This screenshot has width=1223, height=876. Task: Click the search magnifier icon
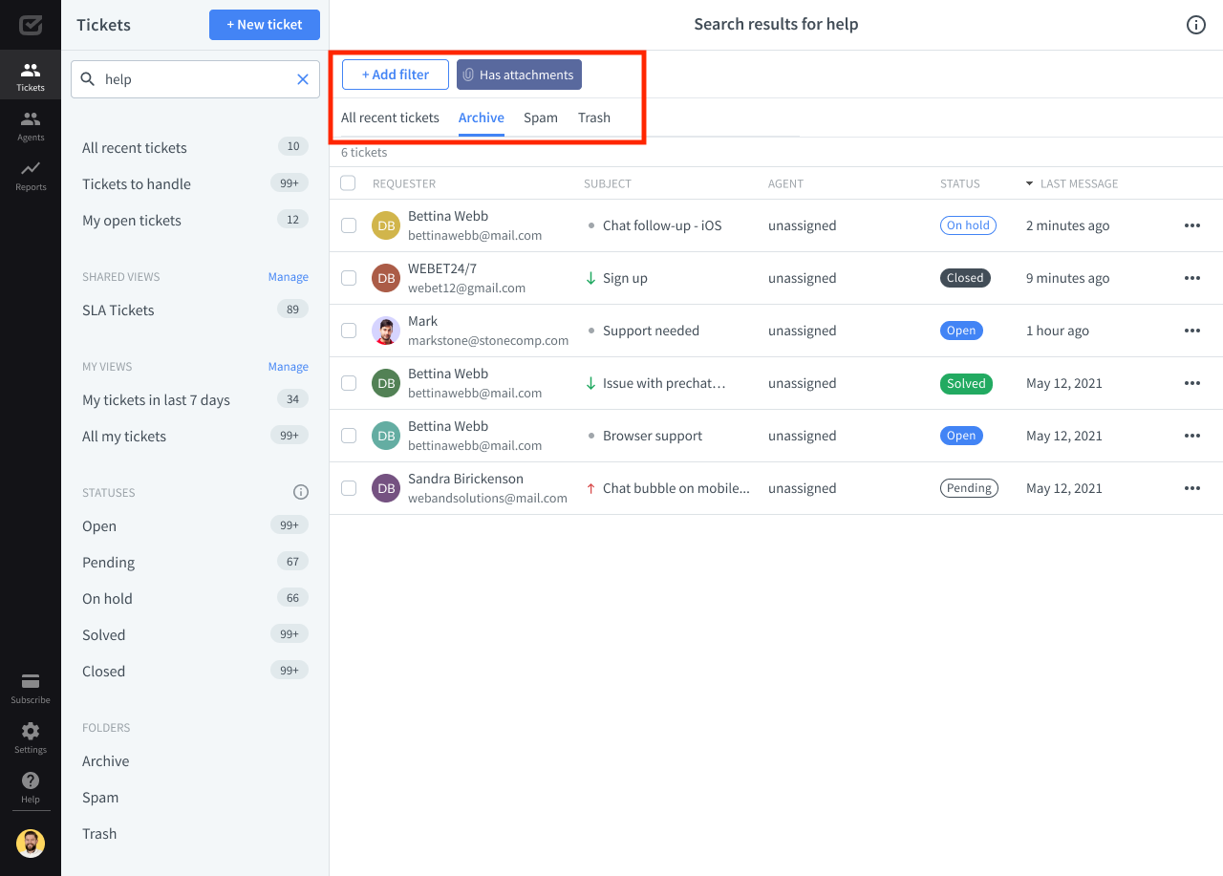(x=88, y=79)
